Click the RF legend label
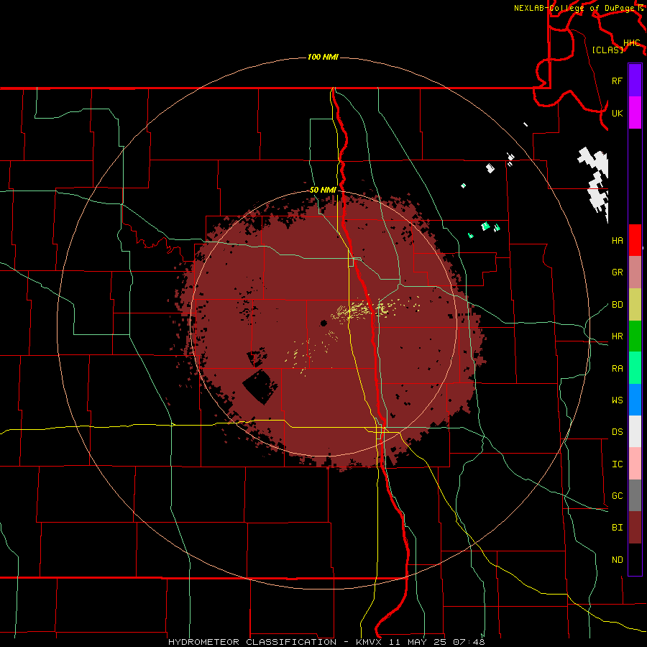Image resolution: width=647 pixels, height=647 pixels. tap(617, 81)
